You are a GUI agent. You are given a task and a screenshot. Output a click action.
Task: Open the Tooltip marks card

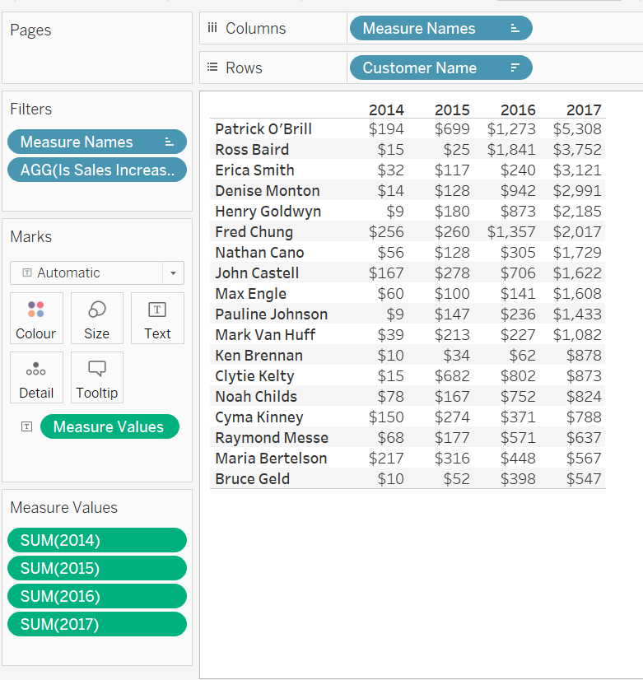pos(96,377)
